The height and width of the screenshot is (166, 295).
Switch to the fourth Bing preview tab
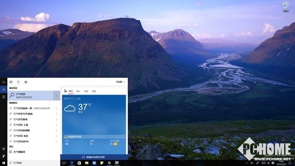click(94, 91)
